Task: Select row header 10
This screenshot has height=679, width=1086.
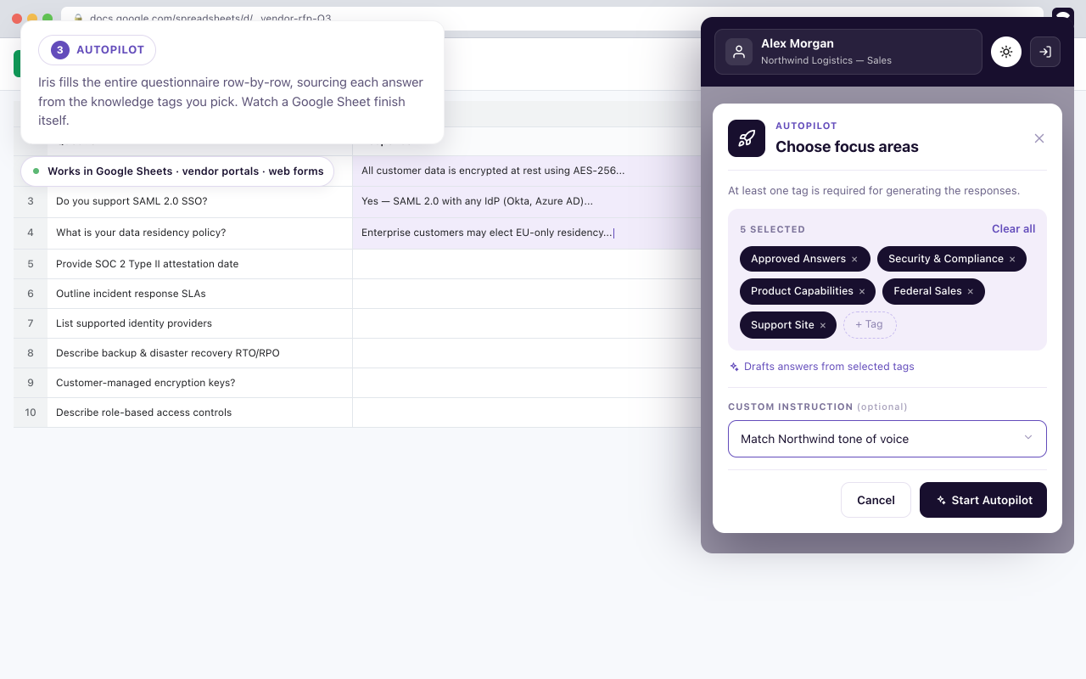Action: tap(31, 412)
